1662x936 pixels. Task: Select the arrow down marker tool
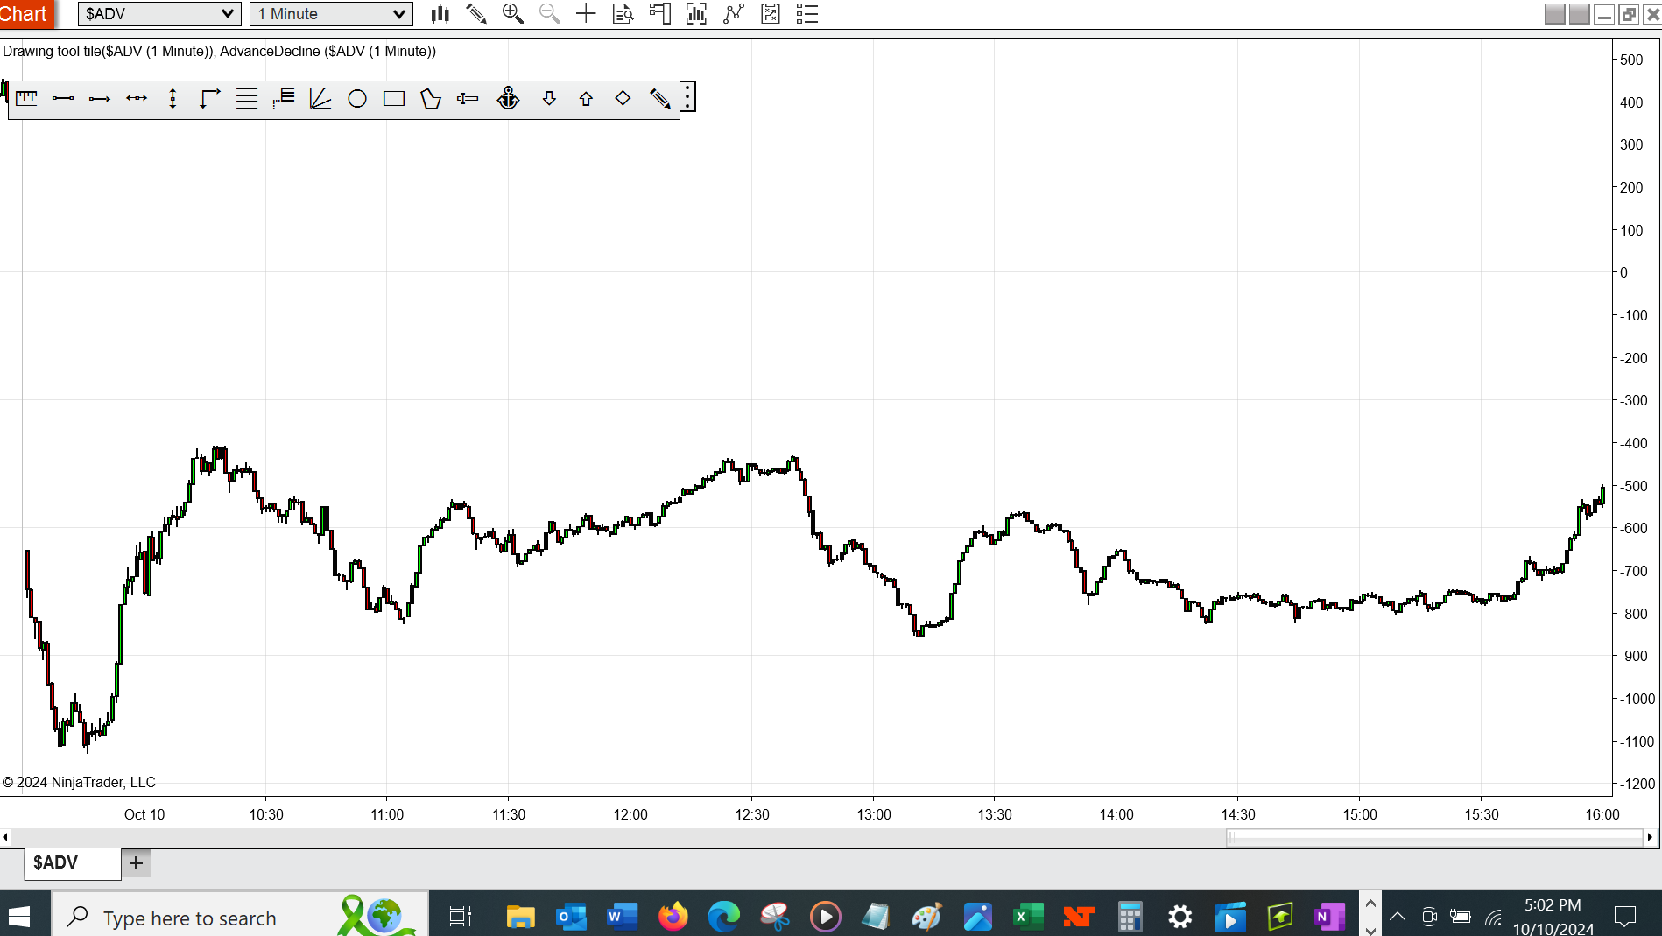pos(549,98)
